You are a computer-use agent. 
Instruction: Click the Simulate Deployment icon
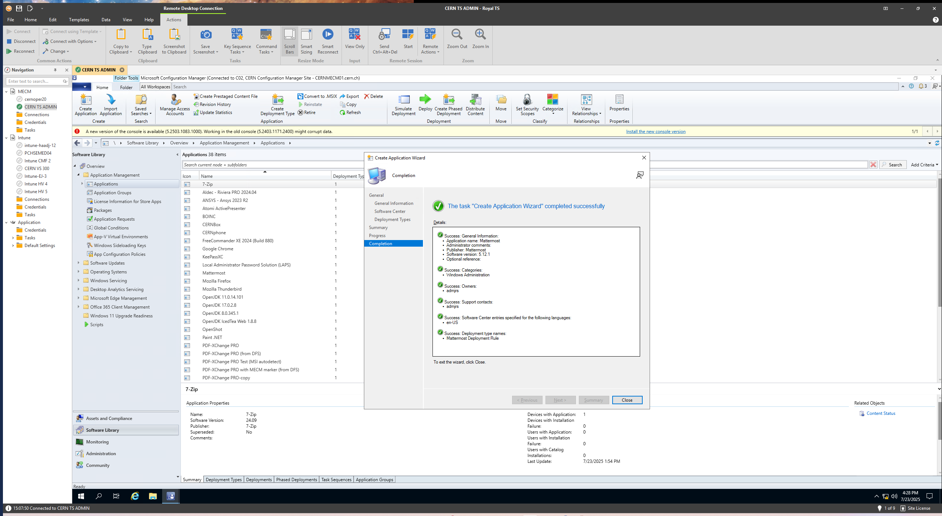[x=403, y=105]
